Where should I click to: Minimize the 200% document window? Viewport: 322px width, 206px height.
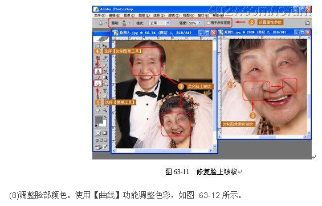coord(296,32)
